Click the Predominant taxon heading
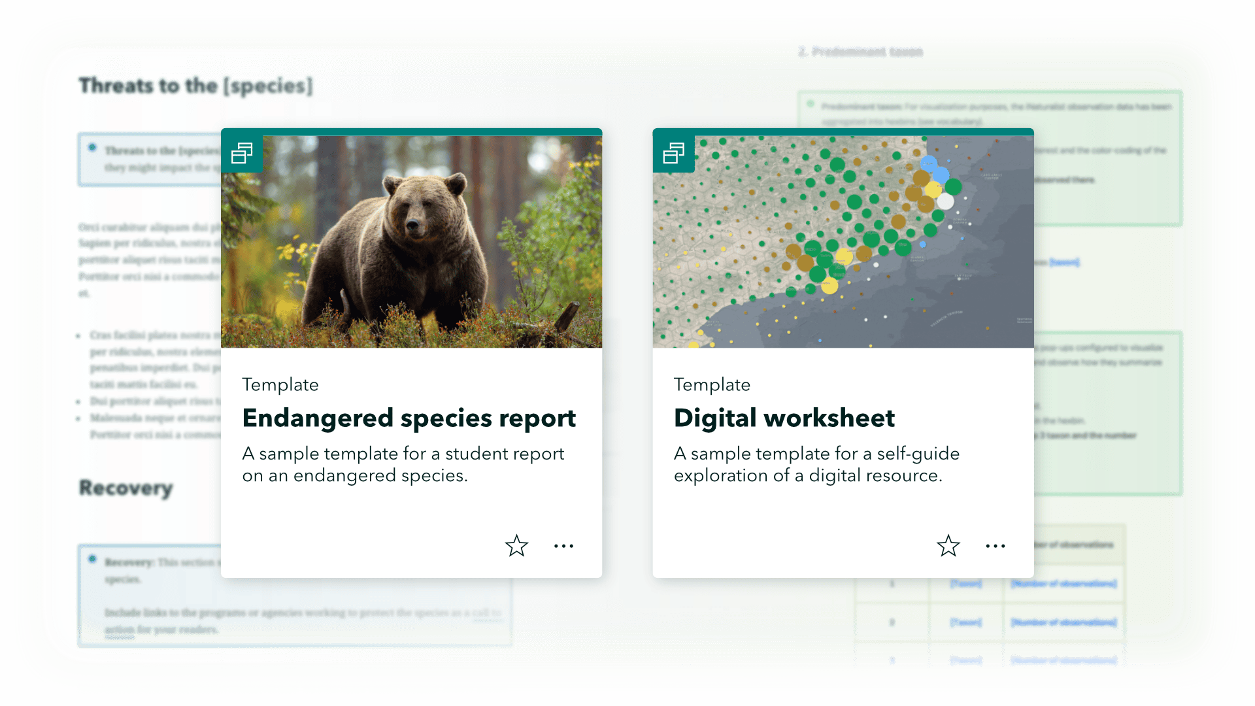The width and height of the screenshot is (1255, 706). pyautogui.click(x=860, y=52)
